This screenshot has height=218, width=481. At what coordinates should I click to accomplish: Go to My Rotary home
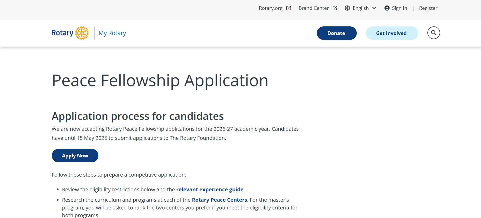(112, 33)
